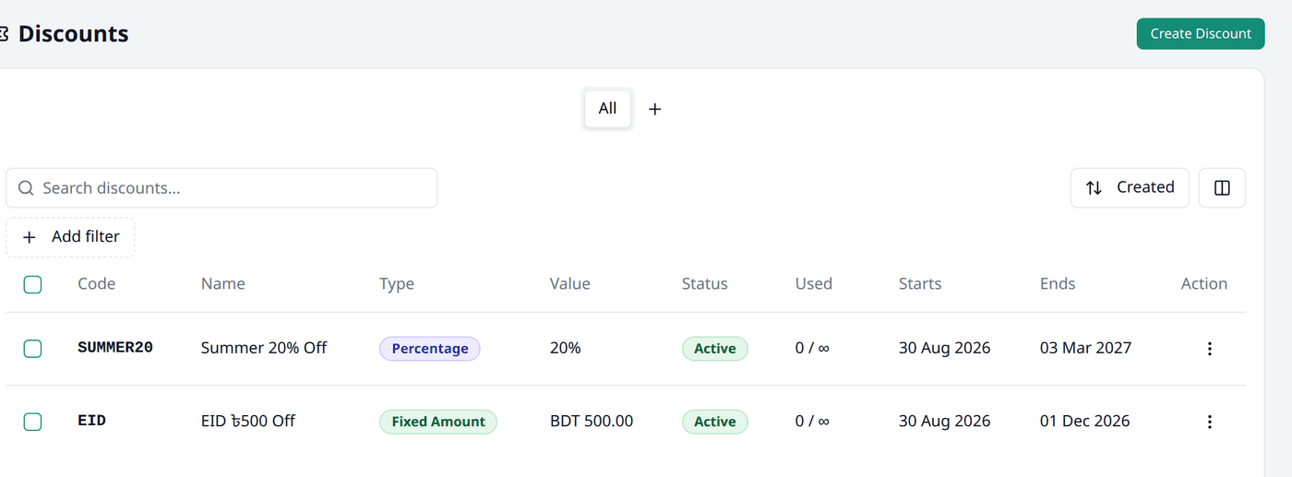Tick the select-all checkbox in header
Viewport: 1292px width, 477px height.
click(x=32, y=284)
